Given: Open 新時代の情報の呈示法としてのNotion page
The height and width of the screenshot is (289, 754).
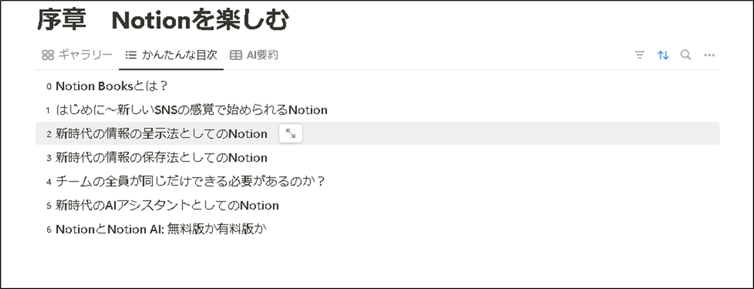Looking at the screenshot, I should pyautogui.click(x=161, y=134).
